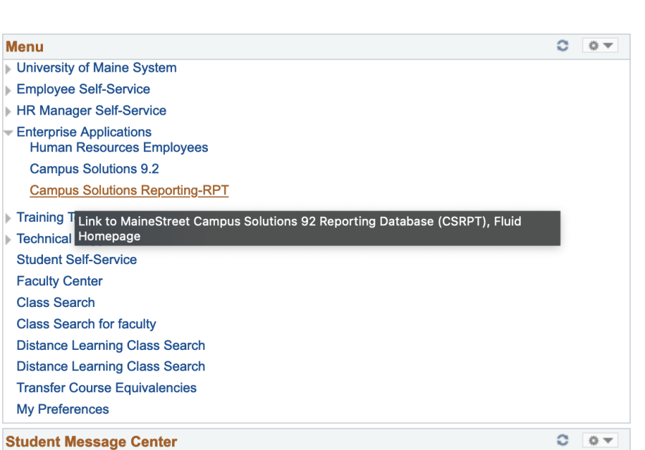Image resolution: width=645 pixels, height=450 pixels.
Task: Open Class Search link
Action: point(56,302)
